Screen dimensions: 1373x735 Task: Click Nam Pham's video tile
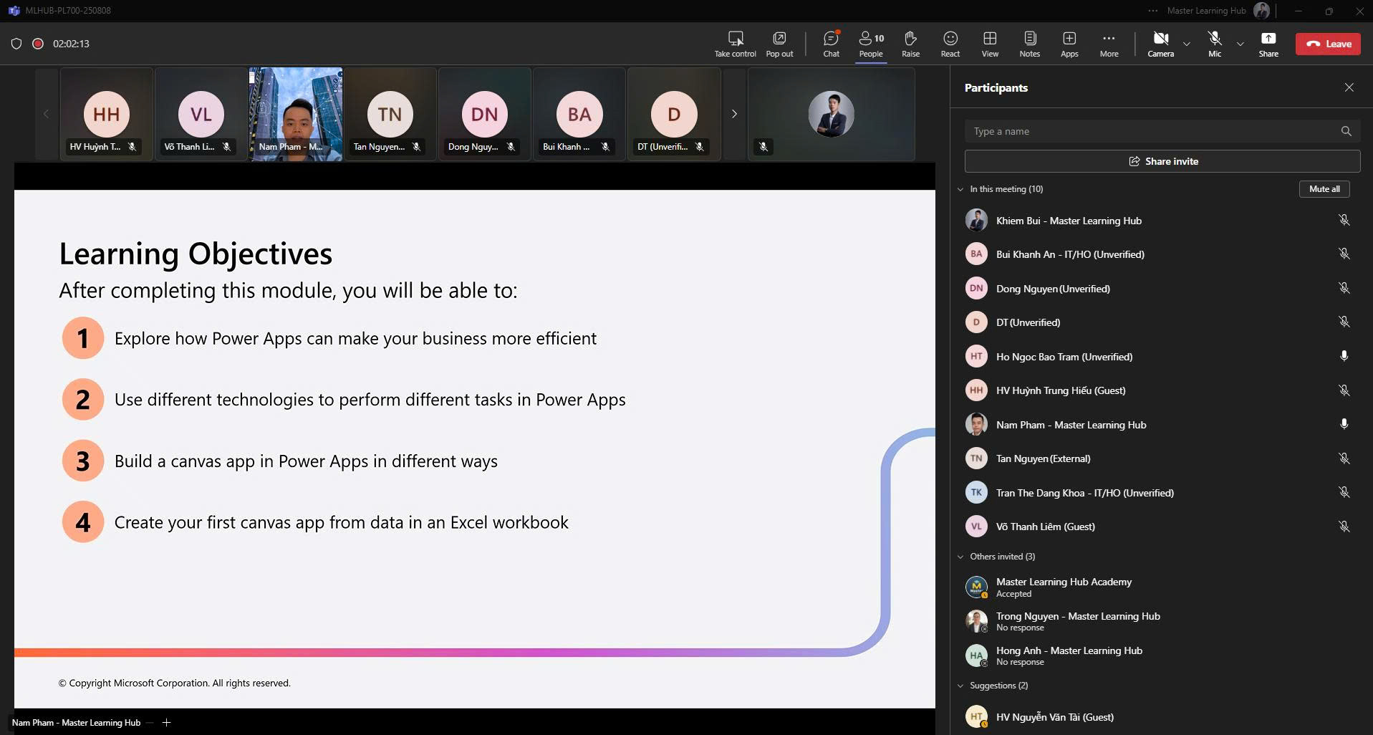click(296, 114)
